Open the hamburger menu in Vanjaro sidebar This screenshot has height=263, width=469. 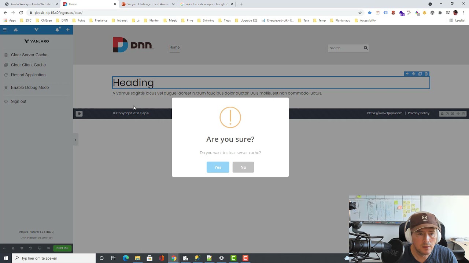point(5,30)
